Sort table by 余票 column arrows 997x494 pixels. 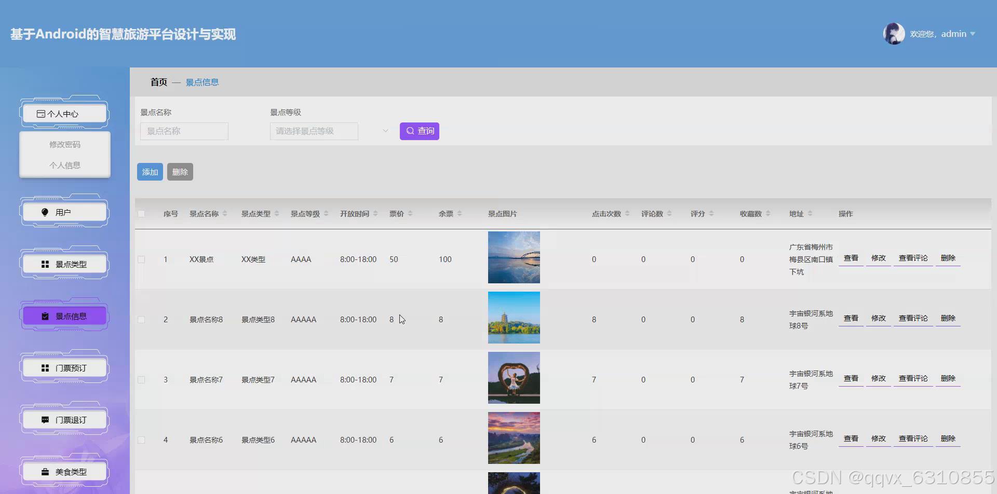(x=460, y=214)
